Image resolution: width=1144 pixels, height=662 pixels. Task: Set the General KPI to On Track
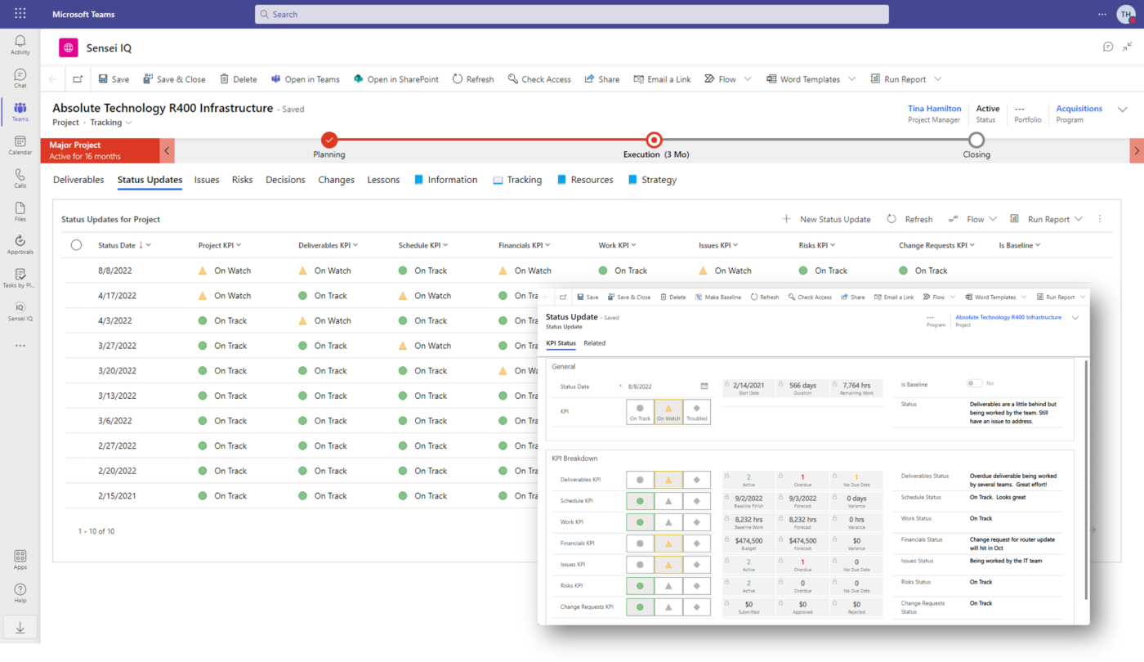pyautogui.click(x=640, y=412)
